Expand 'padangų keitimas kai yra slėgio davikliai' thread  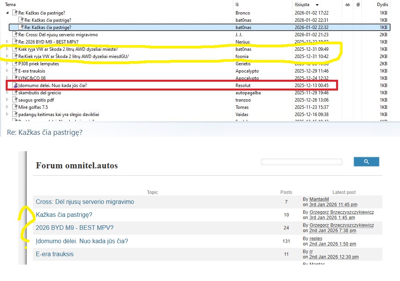(x=7, y=115)
